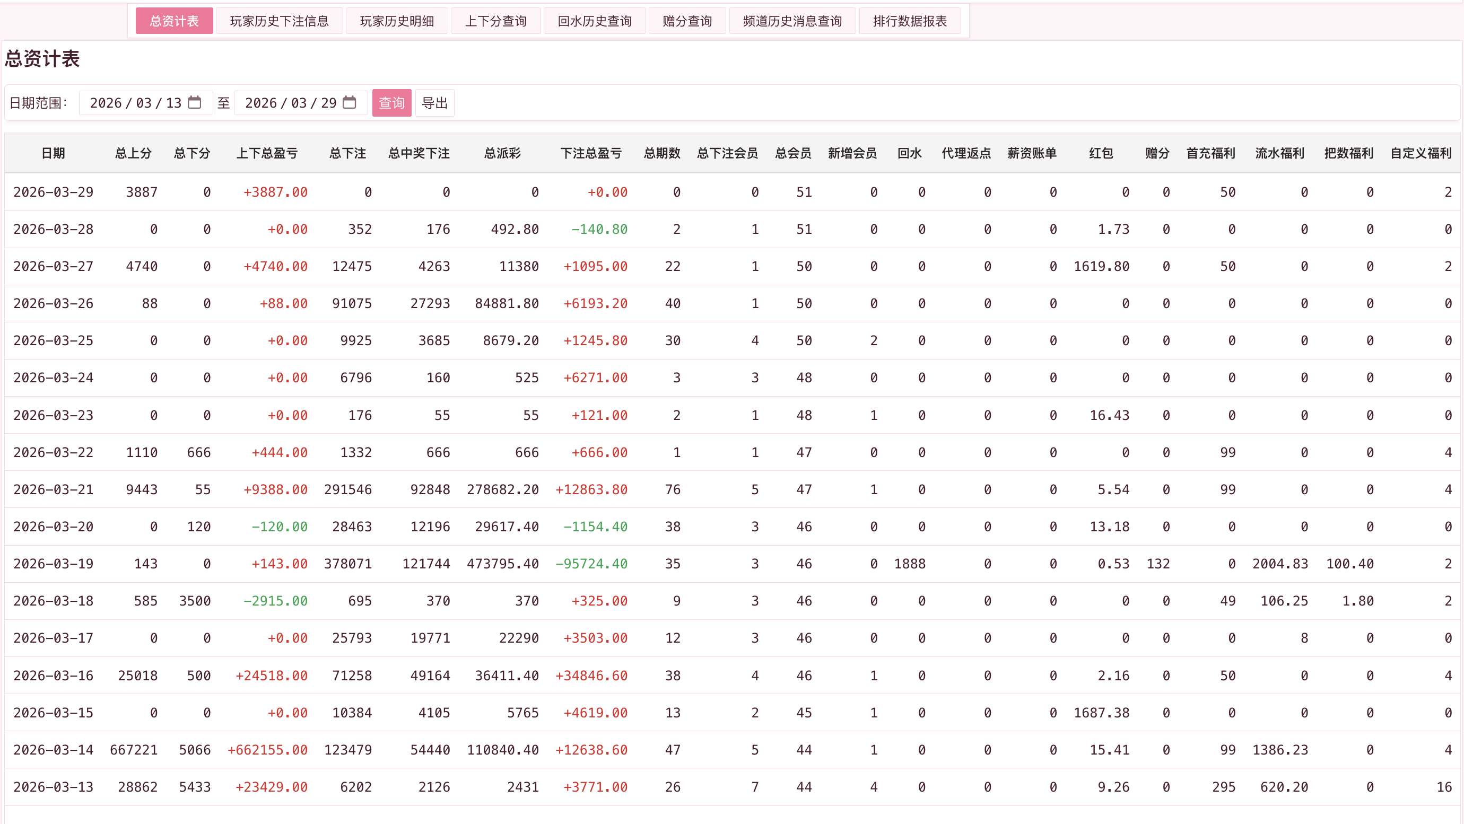Click the 总中奖下注 column header

420,153
